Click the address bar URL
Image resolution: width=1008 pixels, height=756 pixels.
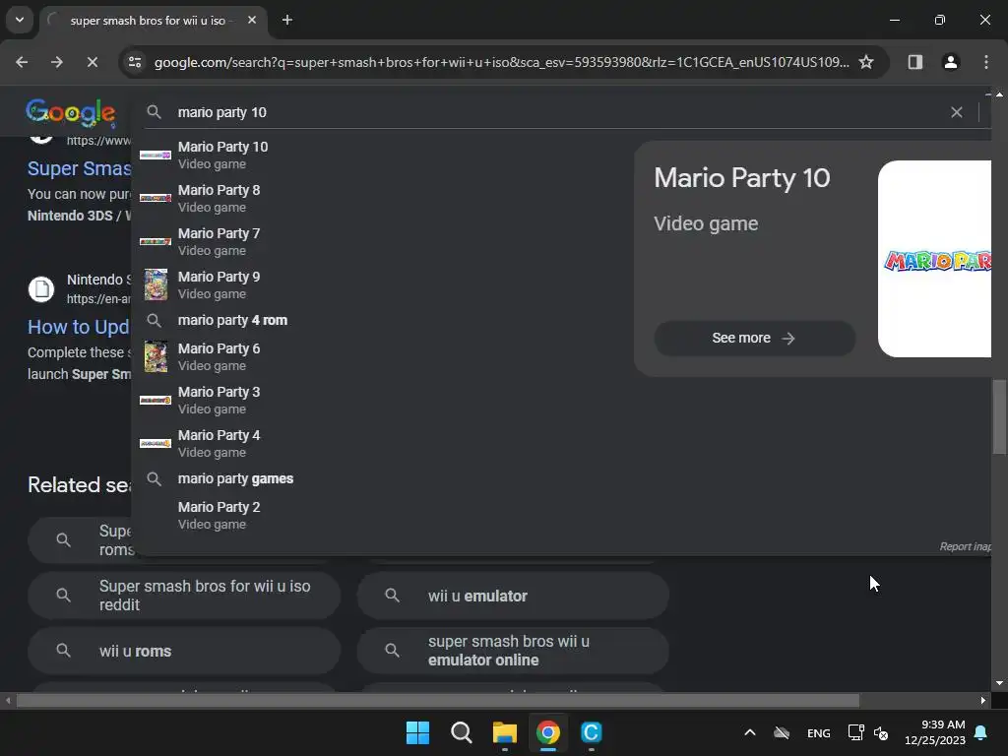pos(501,62)
